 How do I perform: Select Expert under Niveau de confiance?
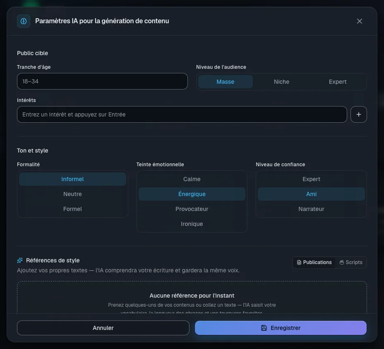click(x=311, y=179)
